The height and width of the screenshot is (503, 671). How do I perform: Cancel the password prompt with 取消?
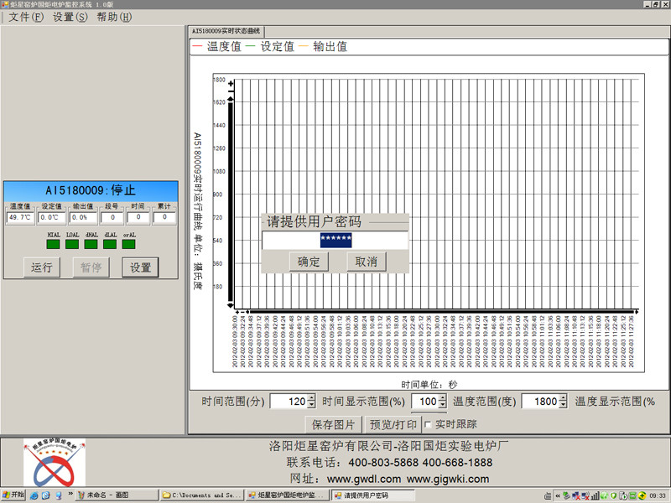point(366,262)
